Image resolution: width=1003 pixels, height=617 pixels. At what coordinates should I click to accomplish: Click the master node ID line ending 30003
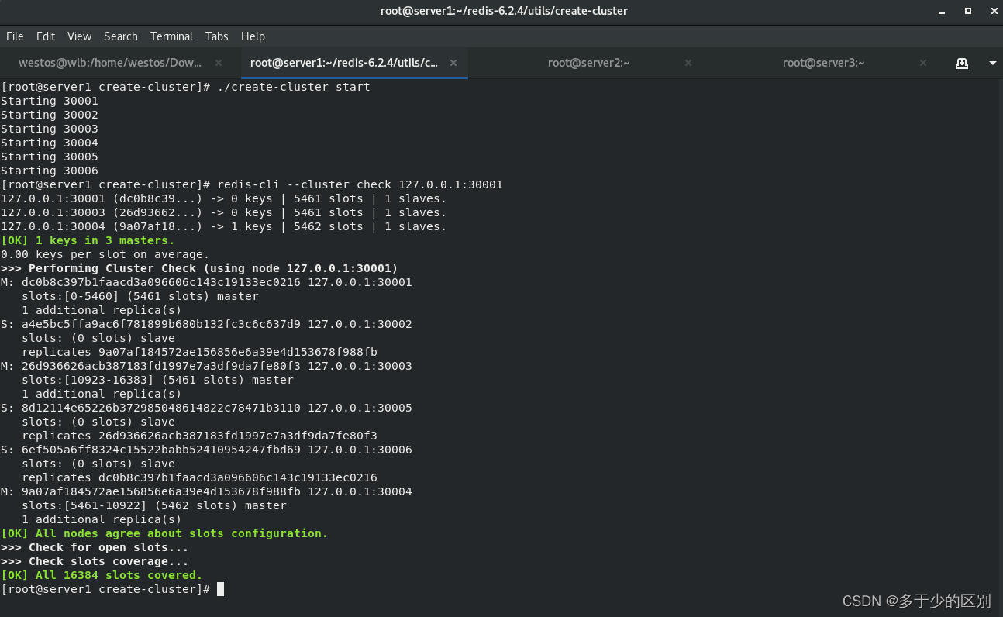pos(206,366)
